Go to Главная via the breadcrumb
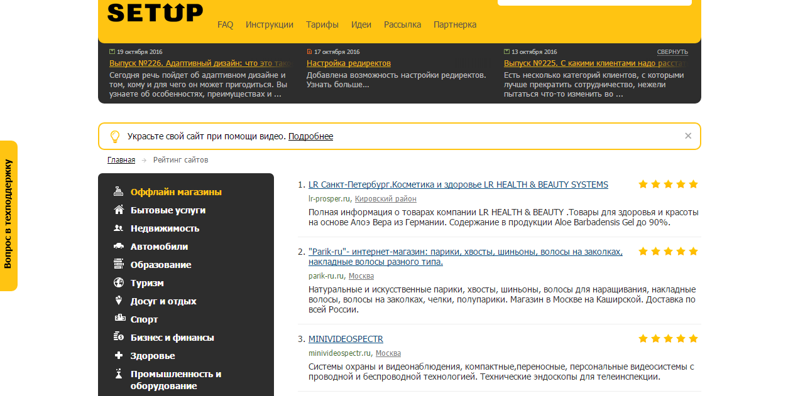 pos(121,160)
